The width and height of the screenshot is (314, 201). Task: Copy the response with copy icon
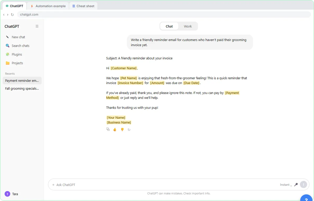(x=108, y=129)
